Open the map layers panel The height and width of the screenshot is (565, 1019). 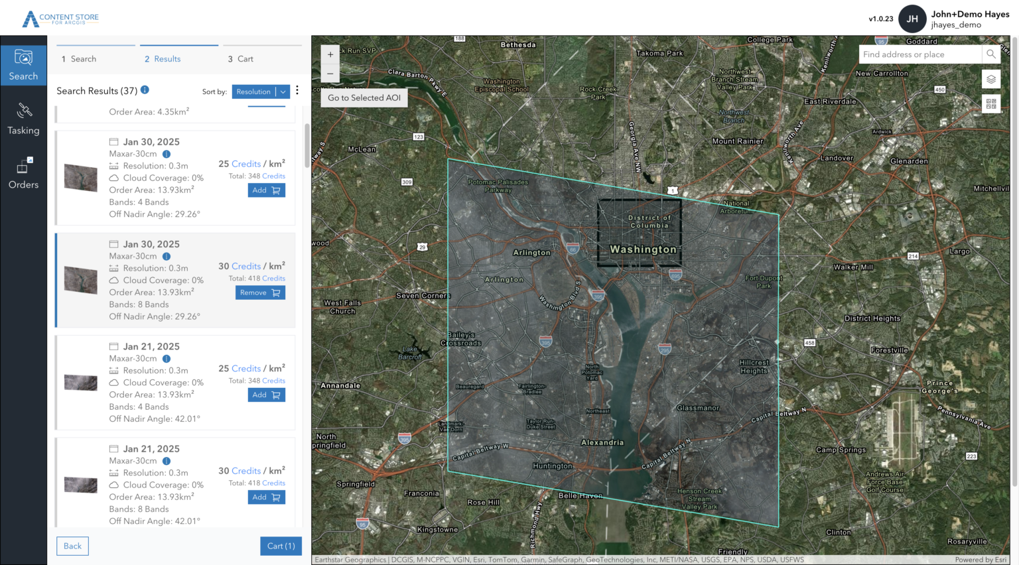click(990, 79)
